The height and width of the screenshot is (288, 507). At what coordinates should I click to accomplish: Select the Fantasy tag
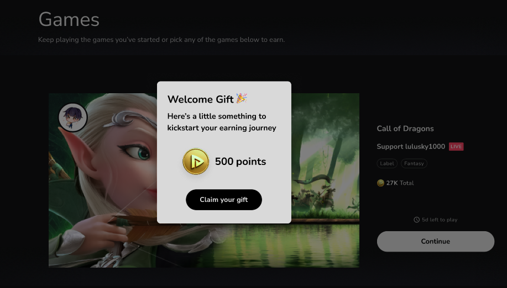(414, 163)
